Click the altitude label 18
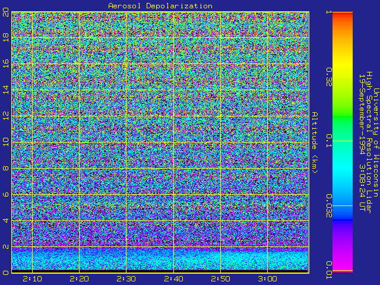Image resolution: width=380 pixels, height=285 pixels. 5,37
